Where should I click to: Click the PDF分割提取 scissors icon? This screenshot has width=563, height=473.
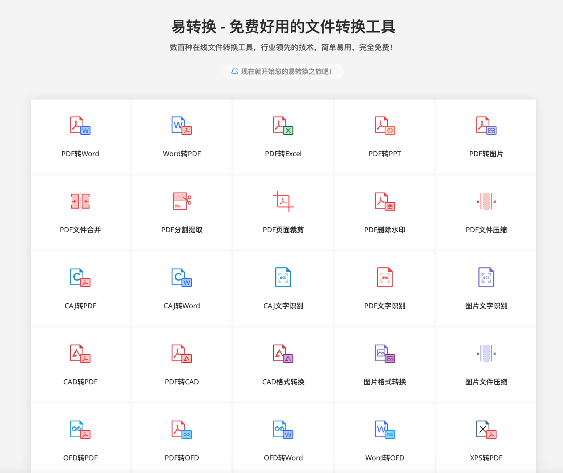click(x=182, y=202)
